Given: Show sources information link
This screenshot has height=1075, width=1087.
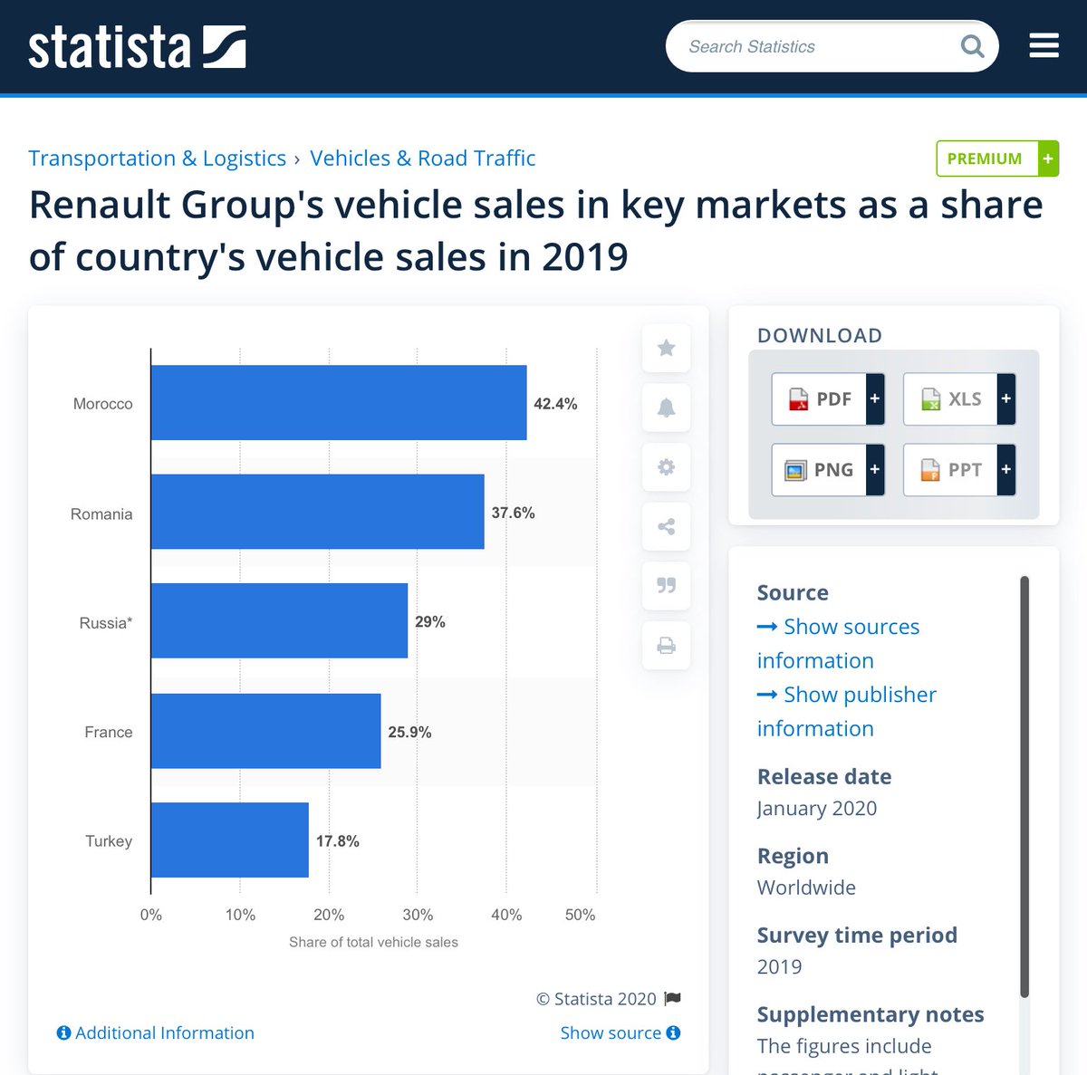Looking at the screenshot, I should coord(838,643).
